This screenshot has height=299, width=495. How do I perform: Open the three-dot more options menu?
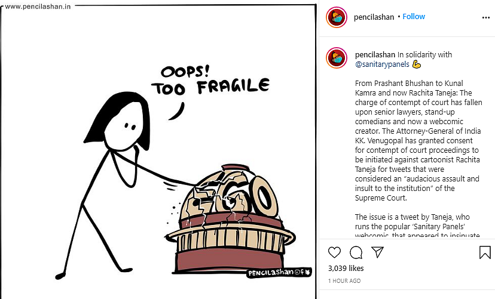[486, 18]
